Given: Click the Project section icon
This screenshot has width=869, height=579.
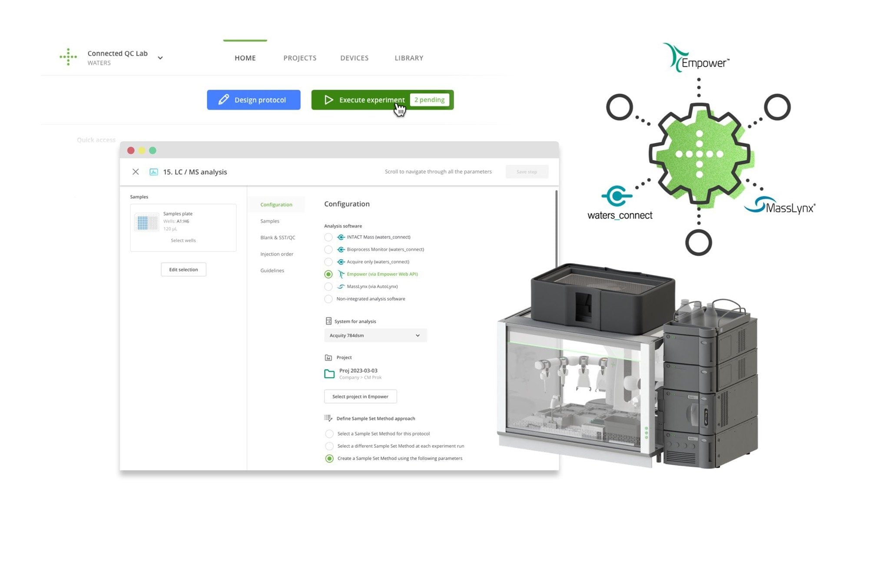Looking at the screenshot, I should pyautogui.click(x=328, y=357).
